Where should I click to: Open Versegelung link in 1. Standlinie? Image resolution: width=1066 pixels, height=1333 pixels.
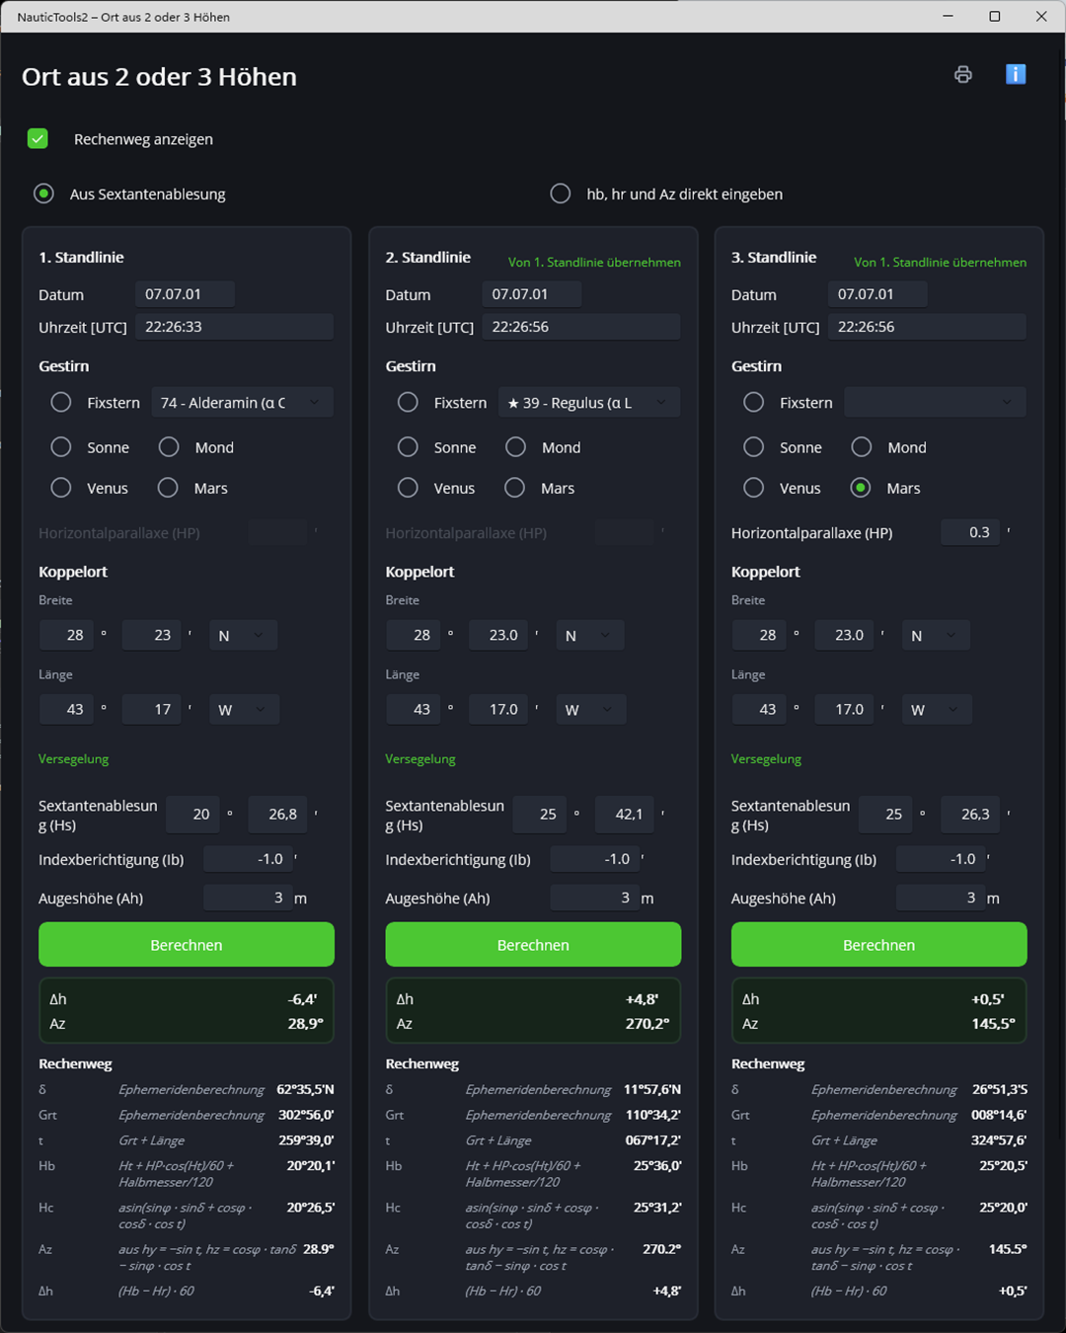(74, 759)
